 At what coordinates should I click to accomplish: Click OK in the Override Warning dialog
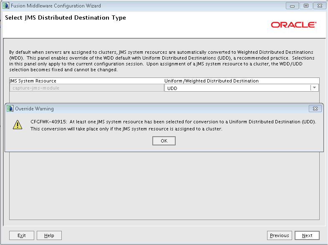(x=164, y=141)
